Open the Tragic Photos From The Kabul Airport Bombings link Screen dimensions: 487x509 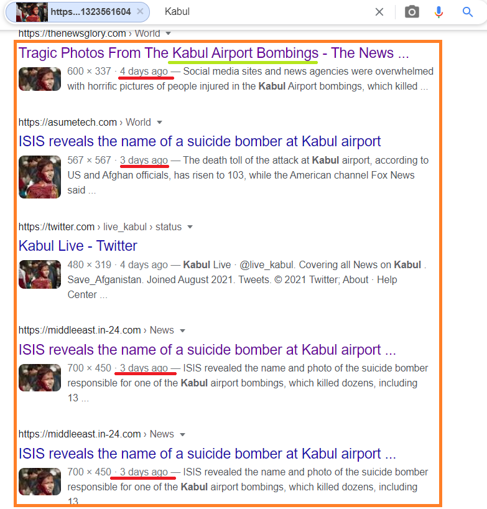coord(213,53)
